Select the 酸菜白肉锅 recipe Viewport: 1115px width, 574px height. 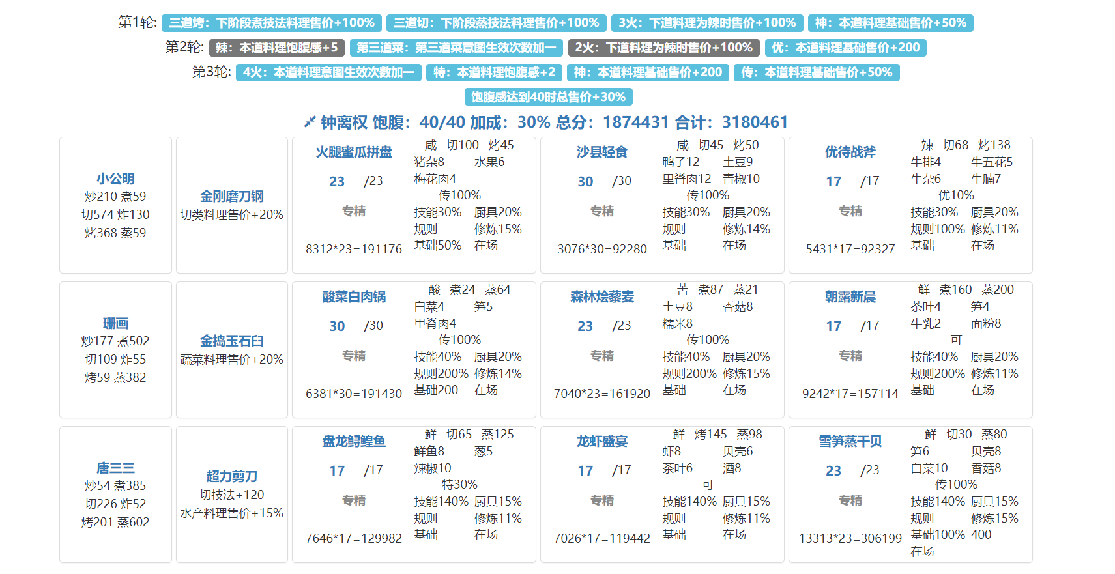coord(354,296)
